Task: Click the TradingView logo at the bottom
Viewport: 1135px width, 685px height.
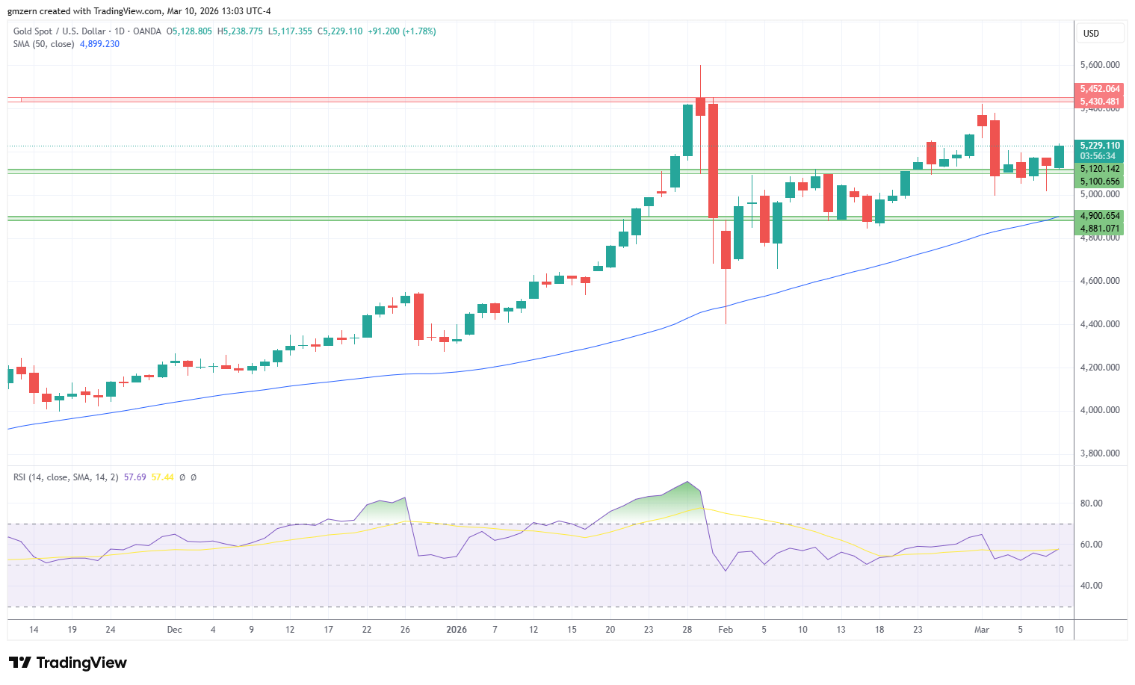Action: point(68,663)
